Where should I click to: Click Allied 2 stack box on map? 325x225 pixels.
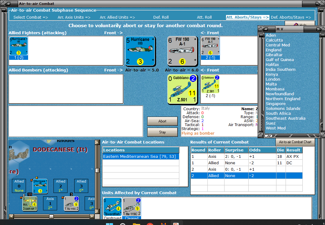point(60,186)
